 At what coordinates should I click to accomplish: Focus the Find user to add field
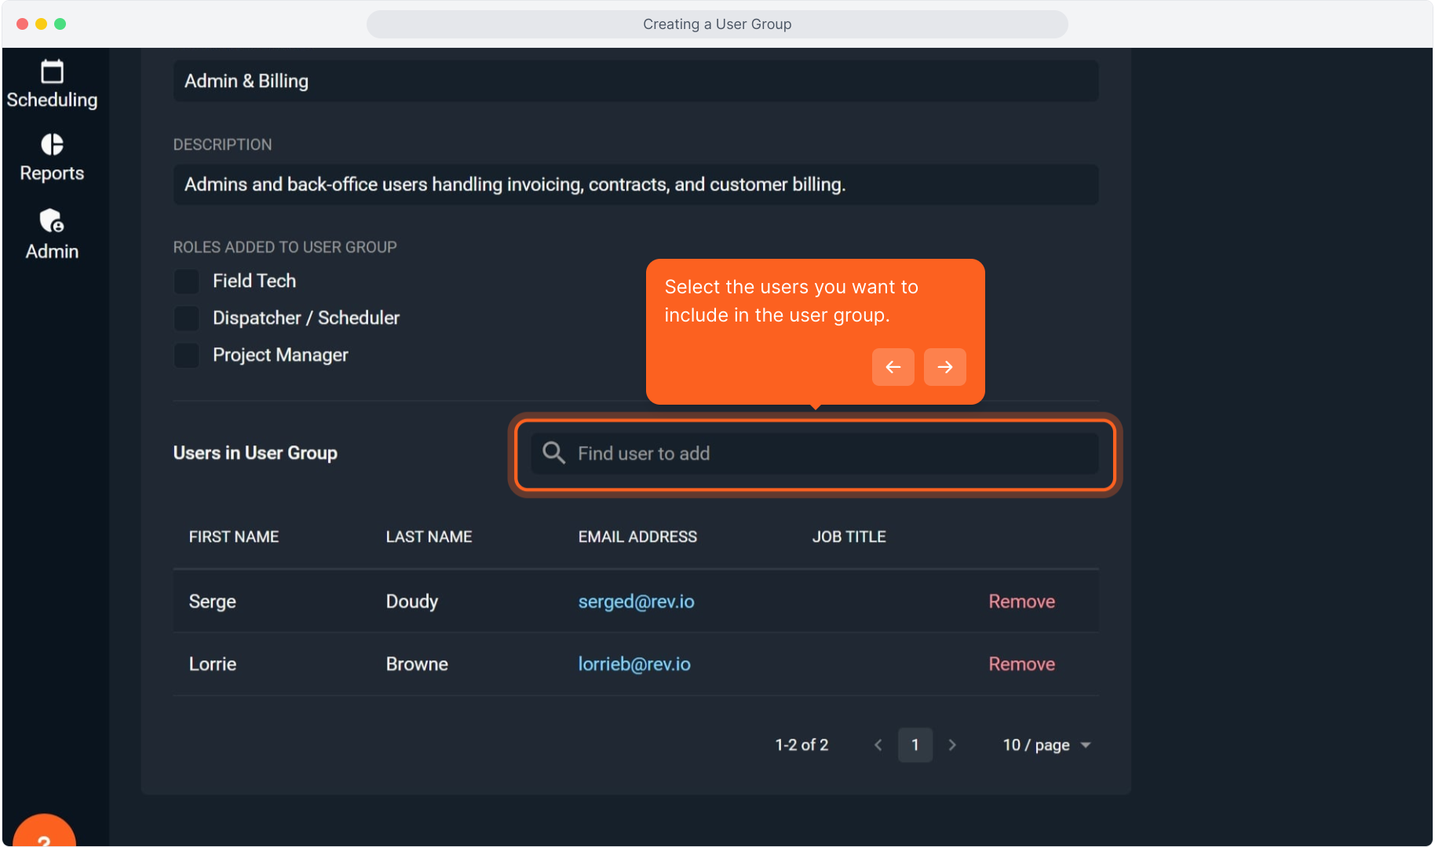pyautogui.click(x=824, y=453)
